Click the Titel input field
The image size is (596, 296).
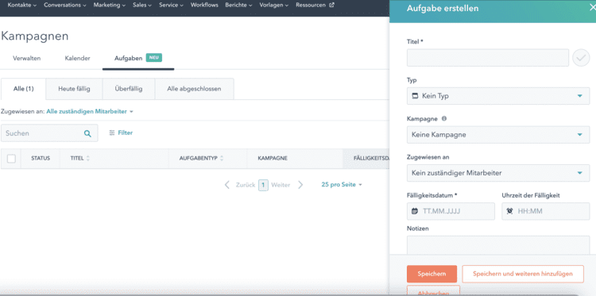(488, 58)
